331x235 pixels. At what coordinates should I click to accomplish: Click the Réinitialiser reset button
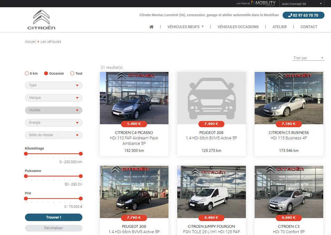click(x=54, y=228)
